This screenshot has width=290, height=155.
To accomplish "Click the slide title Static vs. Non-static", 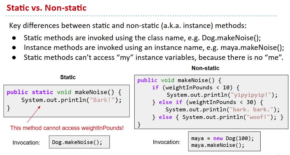I will pos(46,8).
